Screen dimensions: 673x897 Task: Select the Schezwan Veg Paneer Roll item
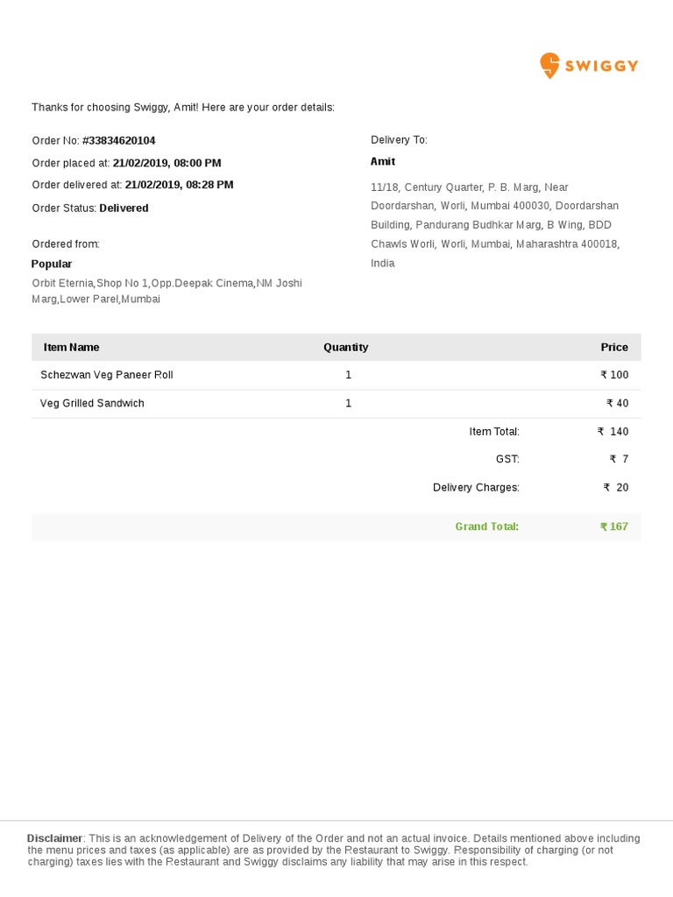click(107, 375)
